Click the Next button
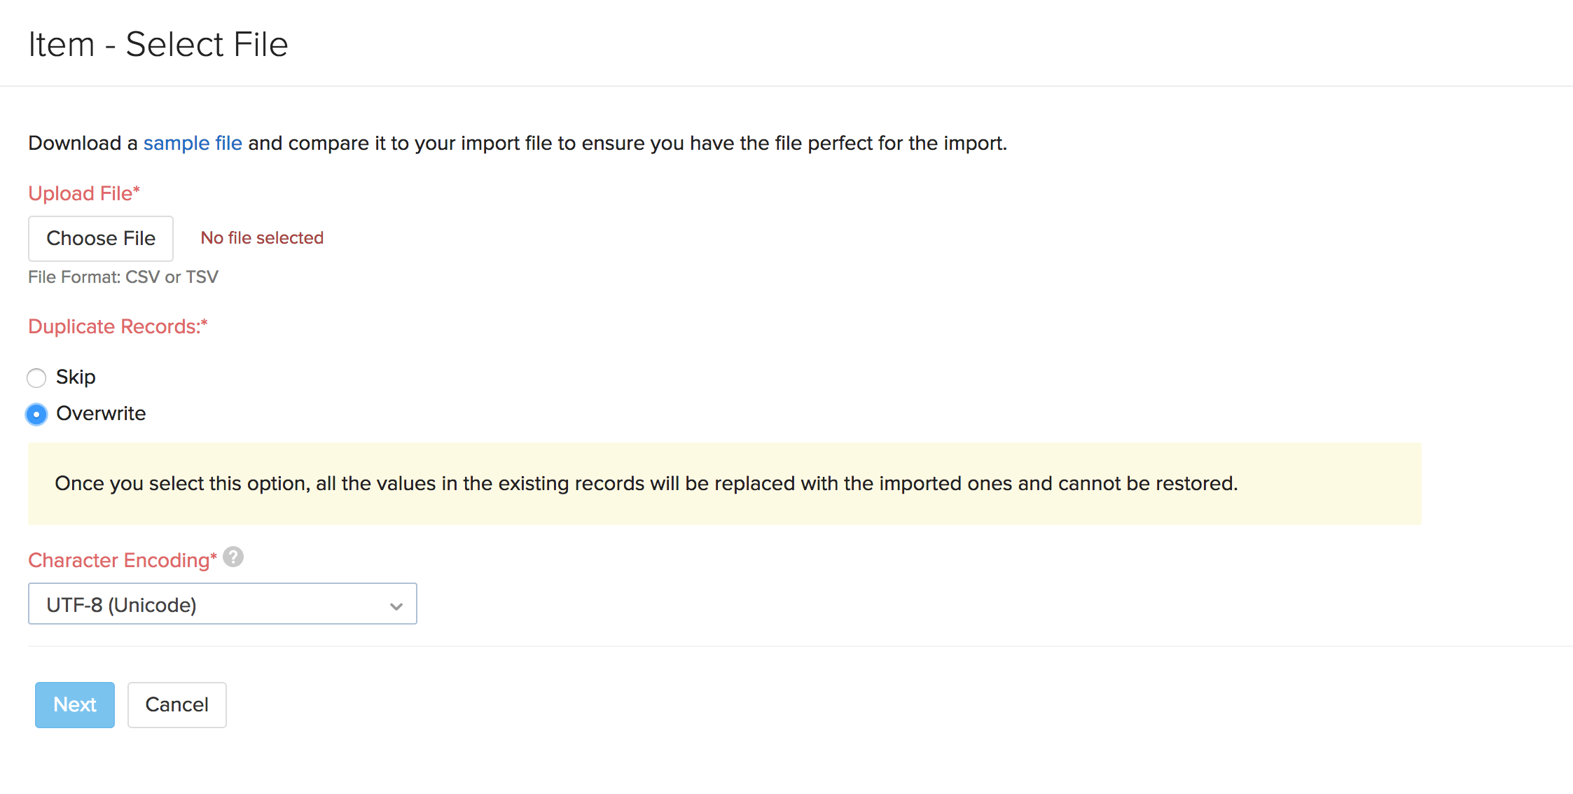 [75, 704]
